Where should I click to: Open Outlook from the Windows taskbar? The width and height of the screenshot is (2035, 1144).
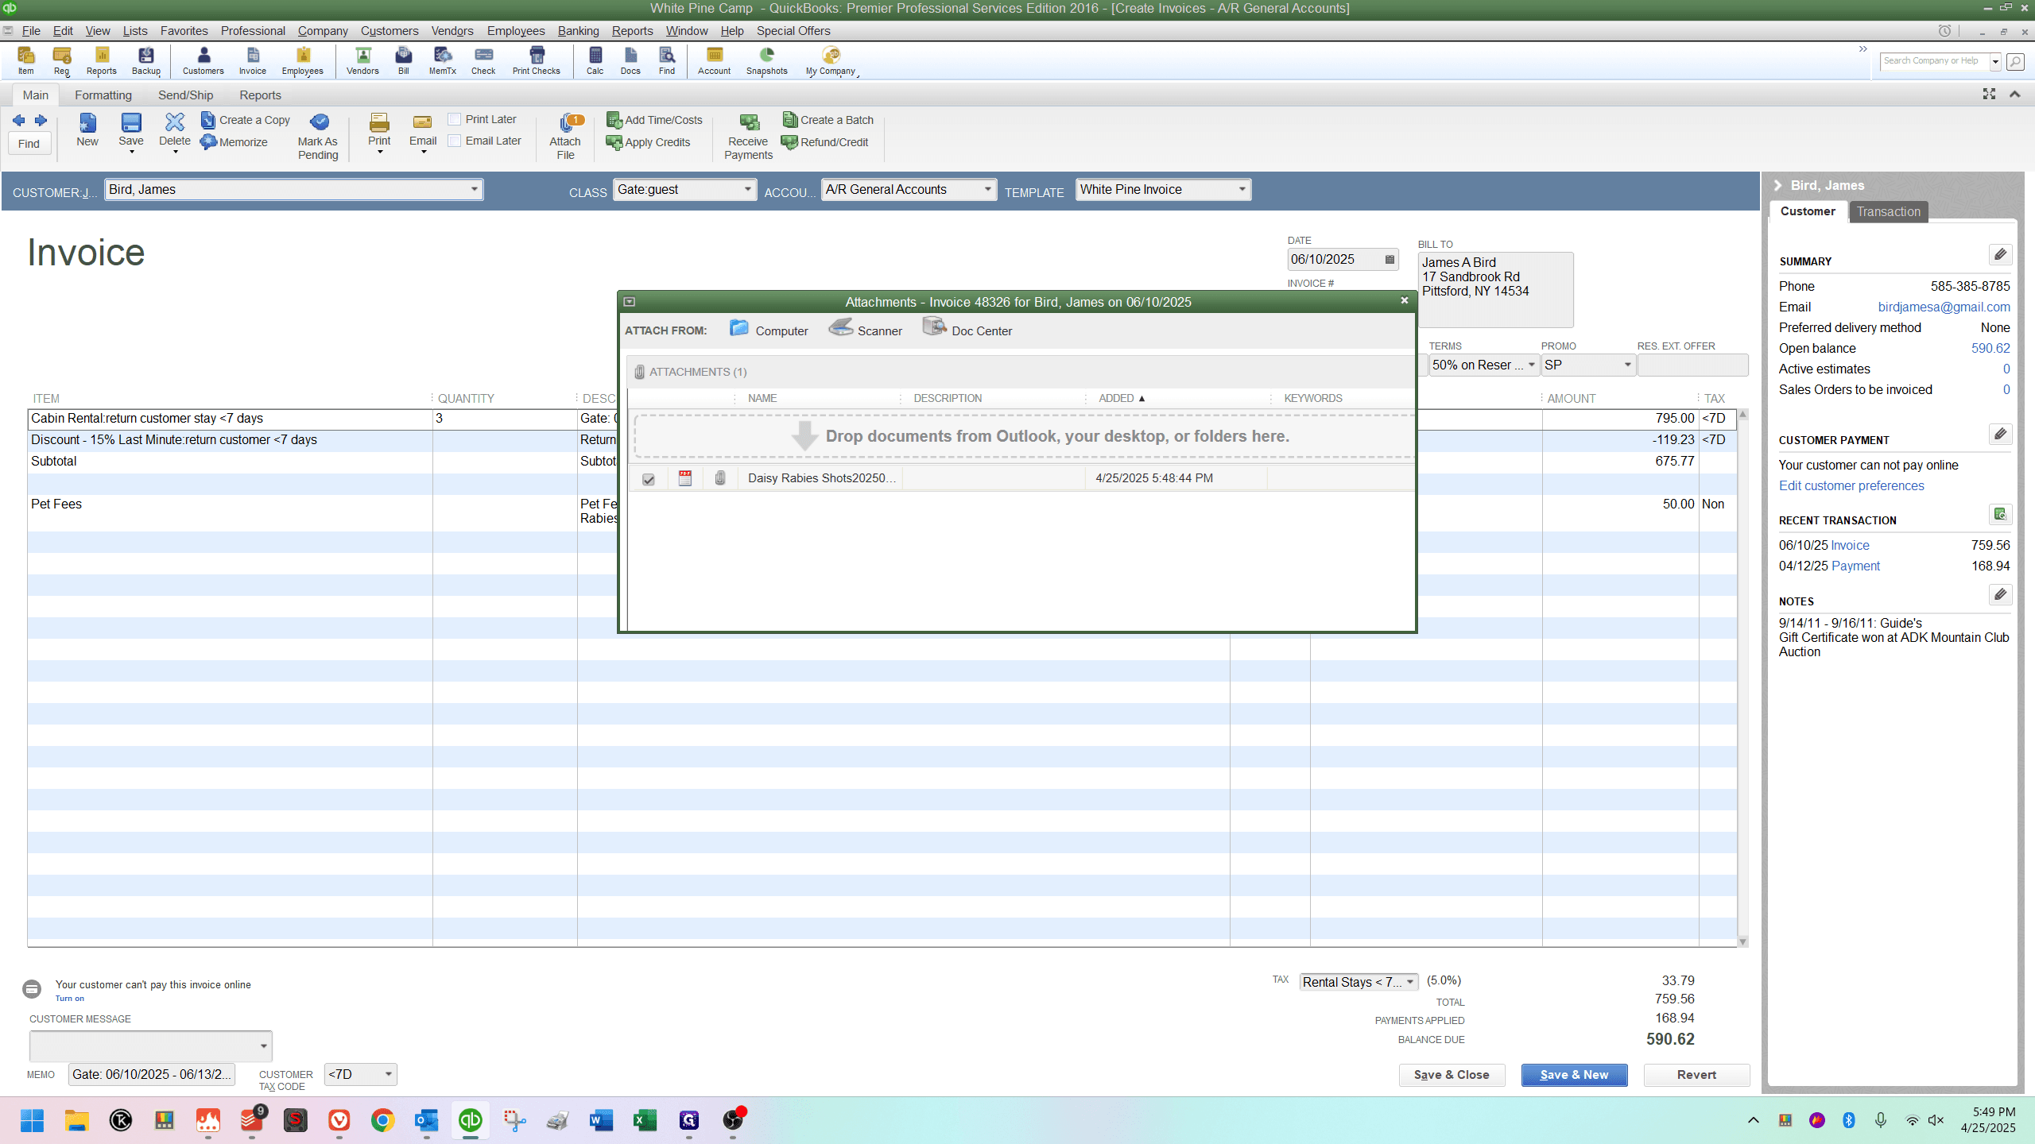tap(426, 1120)
